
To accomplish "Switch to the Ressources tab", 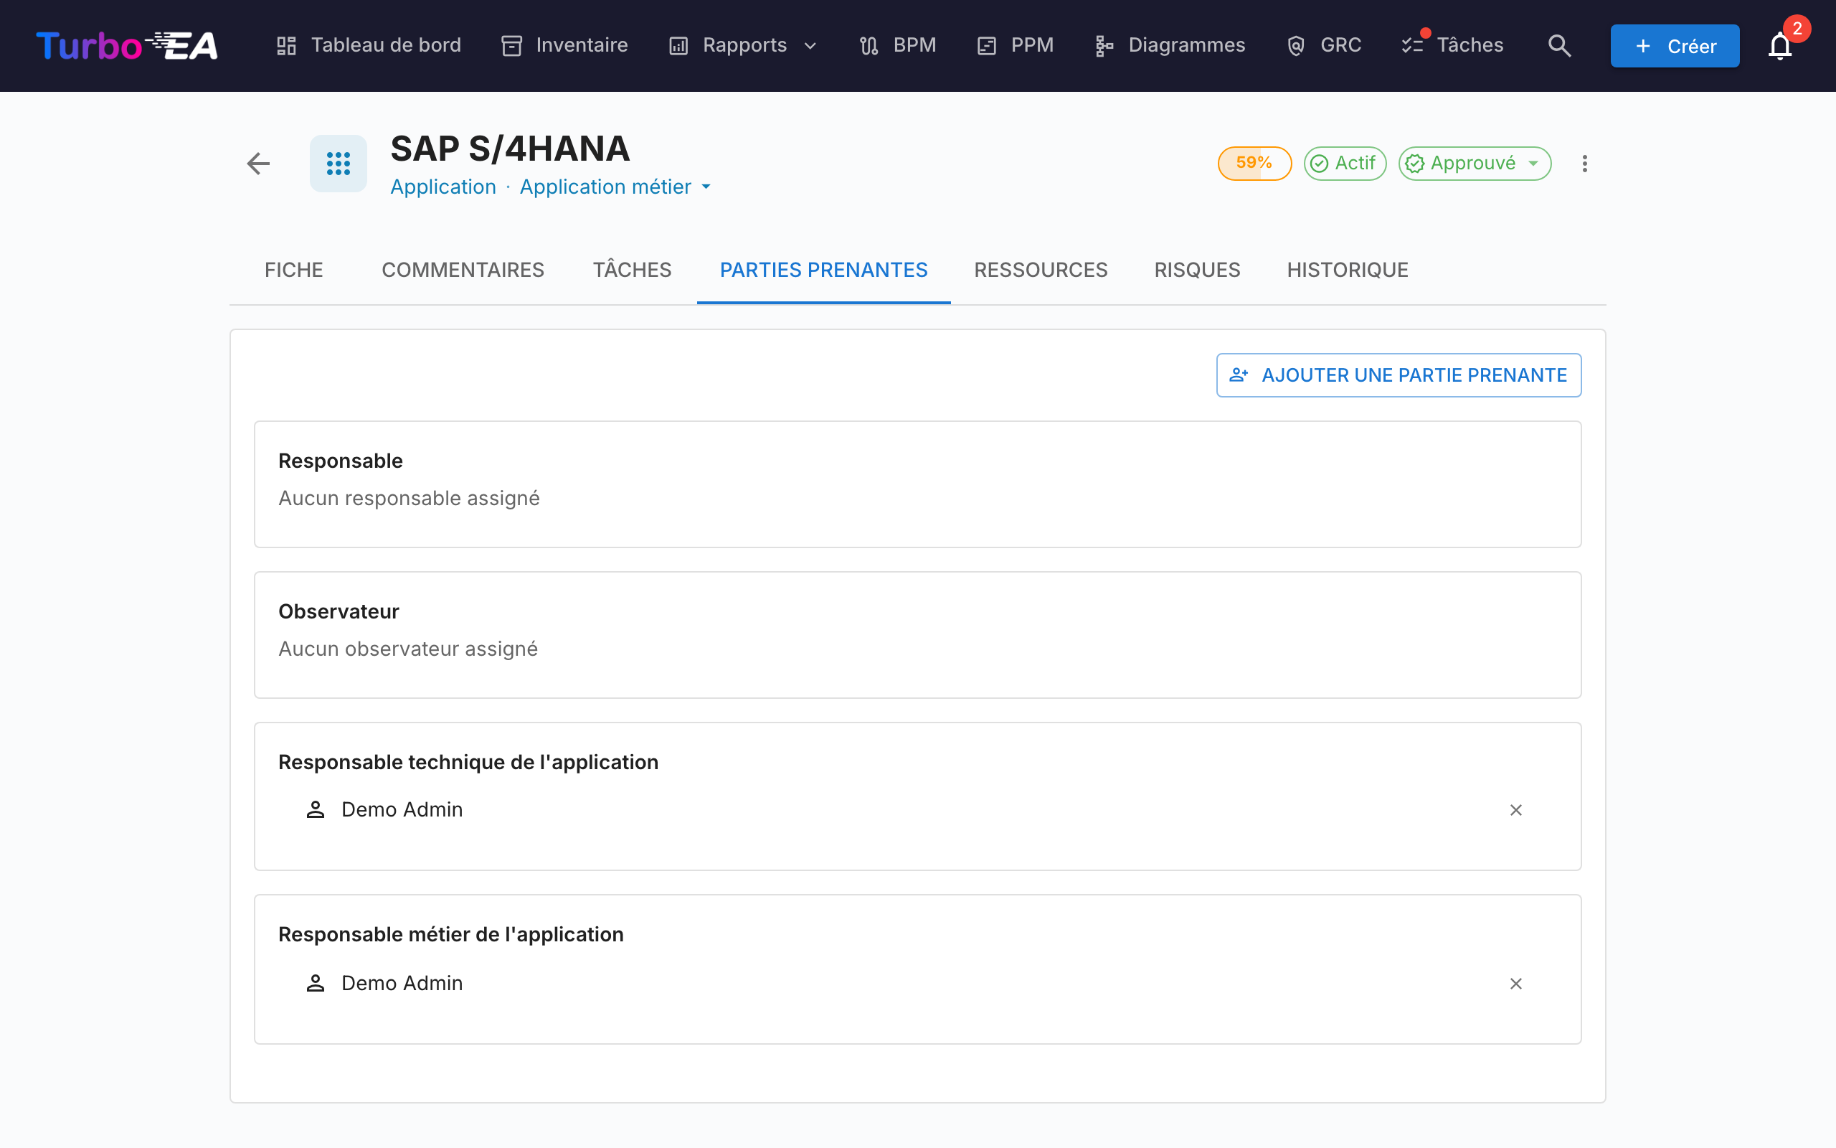I will point(1041,270).
